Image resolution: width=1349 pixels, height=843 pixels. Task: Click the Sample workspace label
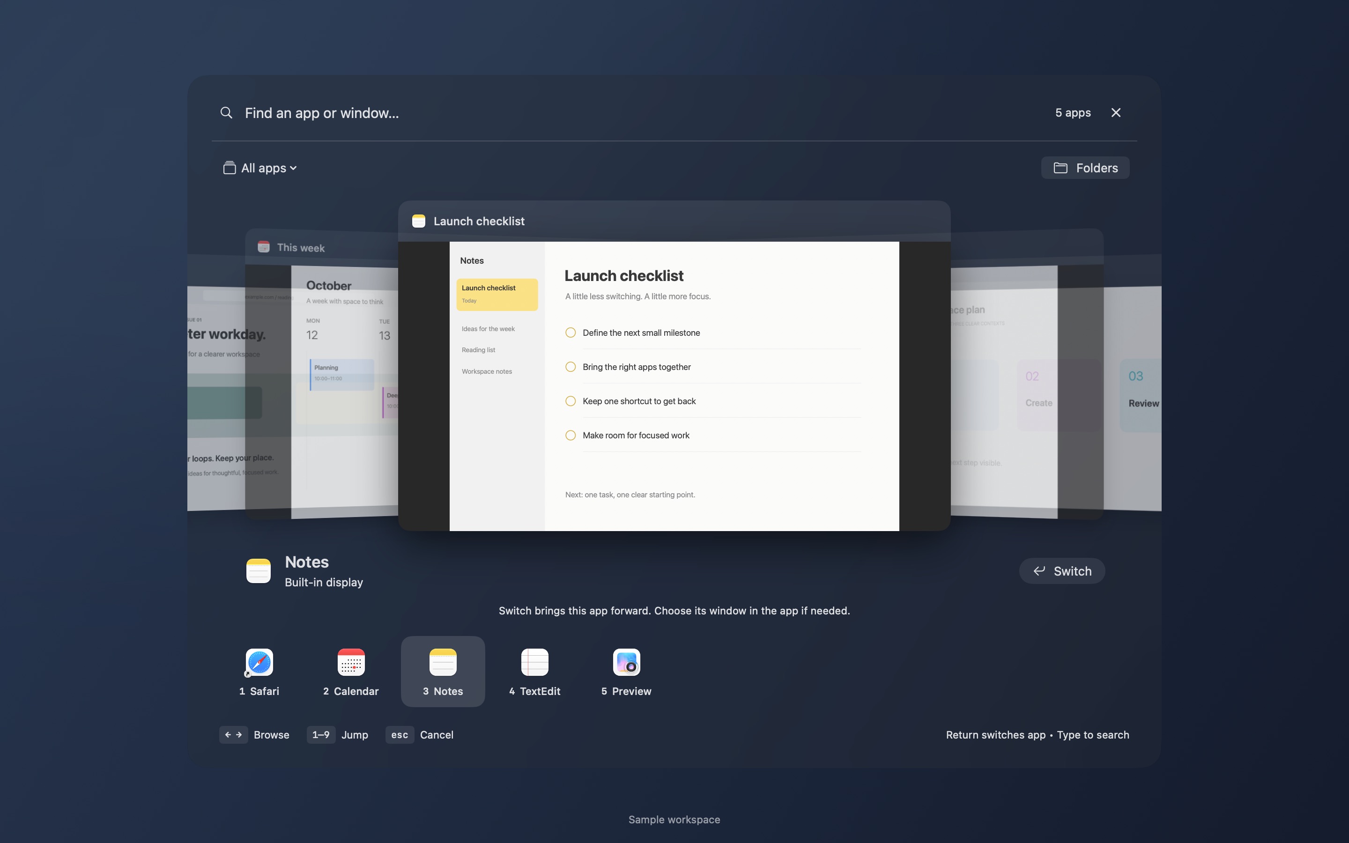pyautogui.click(x=674, y=820)
